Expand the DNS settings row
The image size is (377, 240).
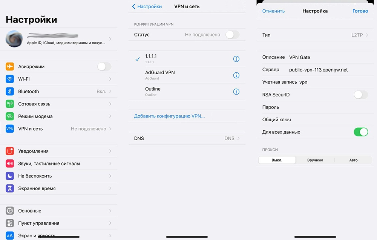(x=187, y=138)
